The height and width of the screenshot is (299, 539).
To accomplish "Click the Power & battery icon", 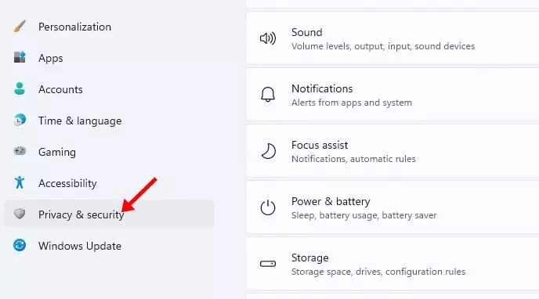I will [x=268, y=207].
